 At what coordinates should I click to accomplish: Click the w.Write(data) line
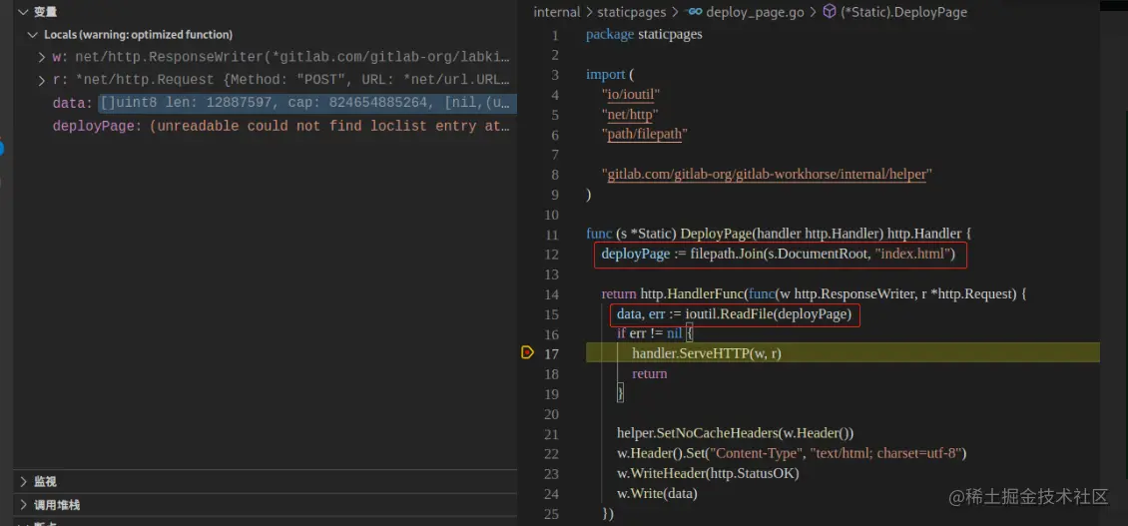(657, 494)
